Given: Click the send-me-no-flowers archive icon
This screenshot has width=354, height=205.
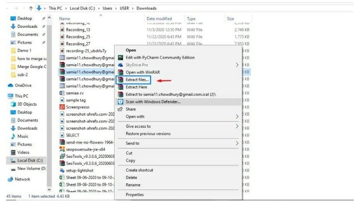Looking at the screenshot, I should pyautogui.click(x=62, y=142).
